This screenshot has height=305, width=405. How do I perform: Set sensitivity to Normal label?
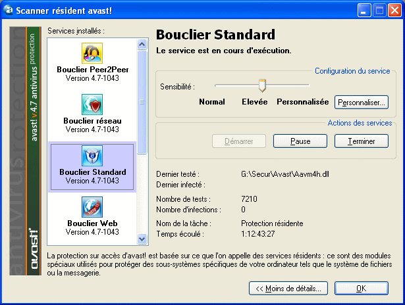(x=212, y=102)
